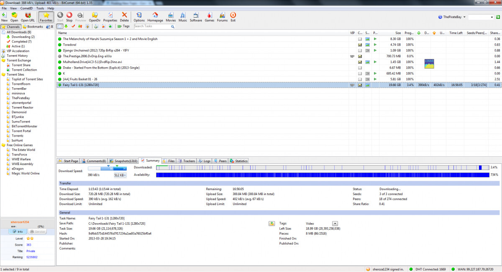Toggle the Info button in user panel

coord(17,231)
